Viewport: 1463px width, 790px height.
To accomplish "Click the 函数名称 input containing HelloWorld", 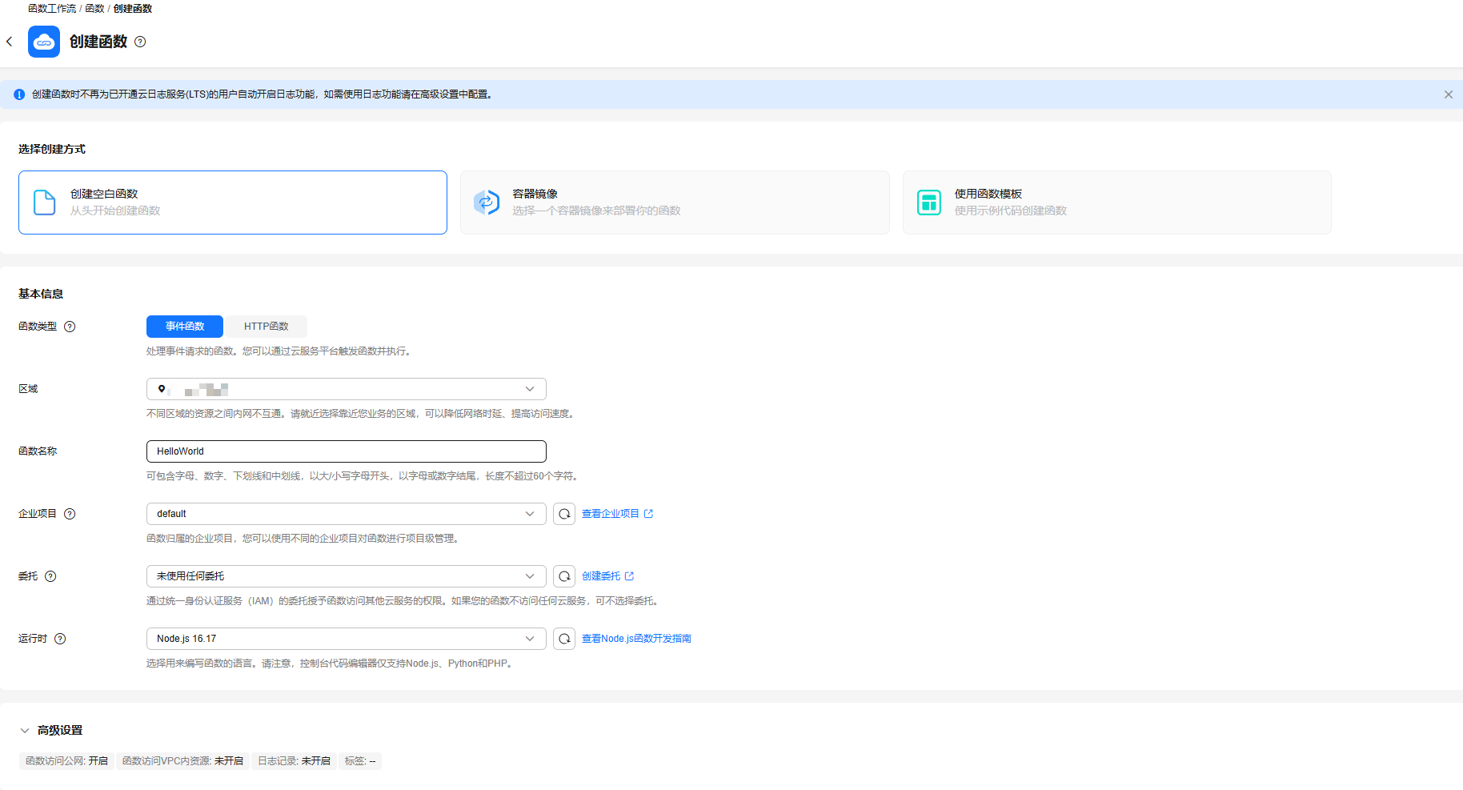I will (347, 451).
